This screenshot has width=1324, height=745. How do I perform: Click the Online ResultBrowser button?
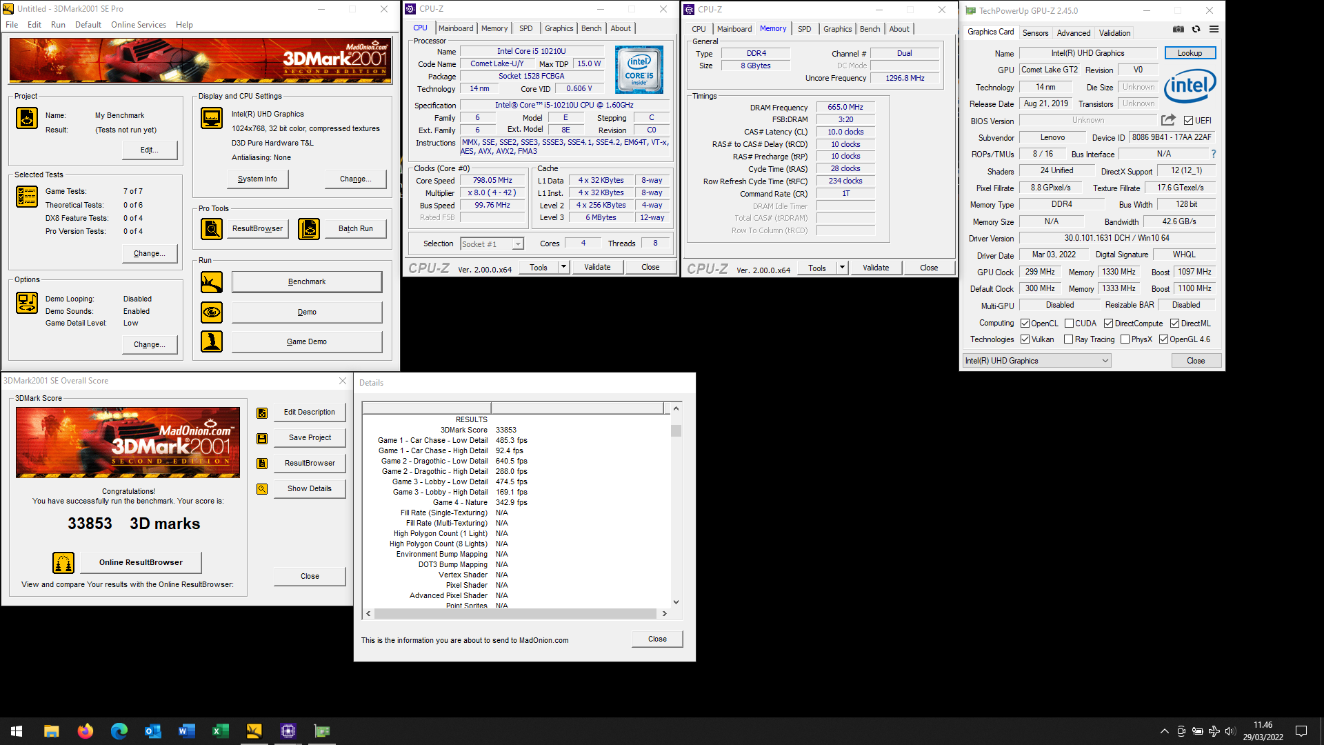[141, 563]
